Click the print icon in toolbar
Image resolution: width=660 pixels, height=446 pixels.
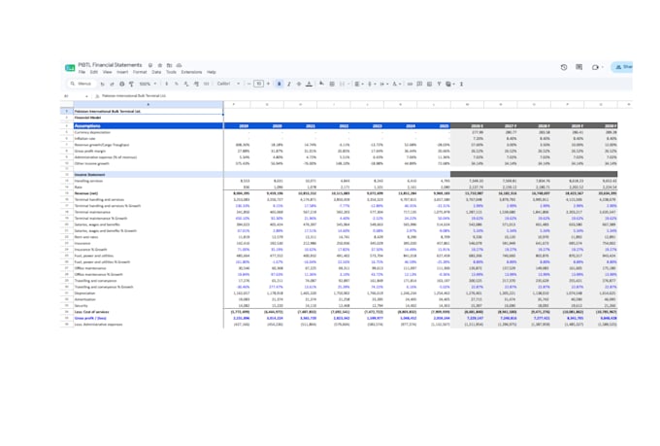click(121, 84)
